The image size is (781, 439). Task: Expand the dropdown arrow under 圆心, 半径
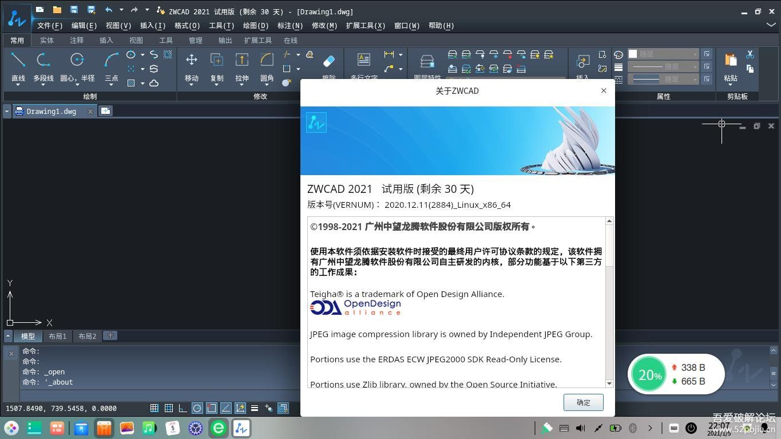click(77, 85)
